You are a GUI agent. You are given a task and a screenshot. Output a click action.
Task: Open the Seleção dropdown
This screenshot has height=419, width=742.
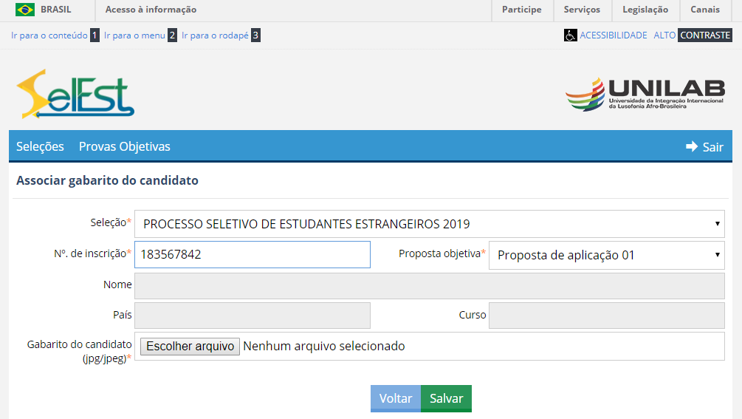pyautogui.click(x=429, y=224)
